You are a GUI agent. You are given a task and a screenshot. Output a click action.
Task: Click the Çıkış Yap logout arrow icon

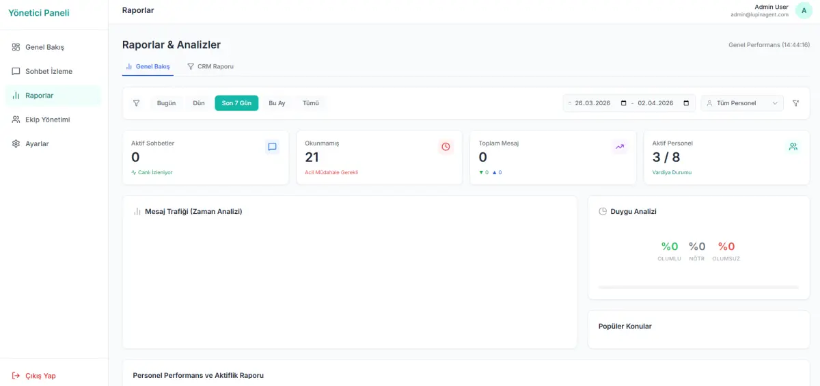point(16,376)
